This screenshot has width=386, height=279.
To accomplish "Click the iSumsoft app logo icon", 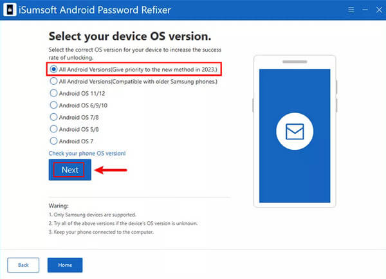I will point(10,10).
